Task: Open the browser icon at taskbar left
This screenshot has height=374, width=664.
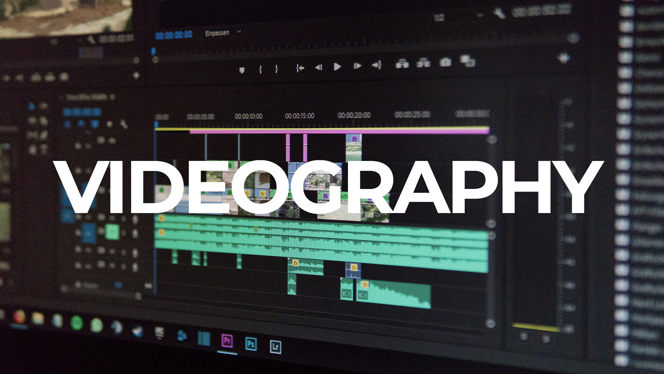Action: [x=18, y=317]
